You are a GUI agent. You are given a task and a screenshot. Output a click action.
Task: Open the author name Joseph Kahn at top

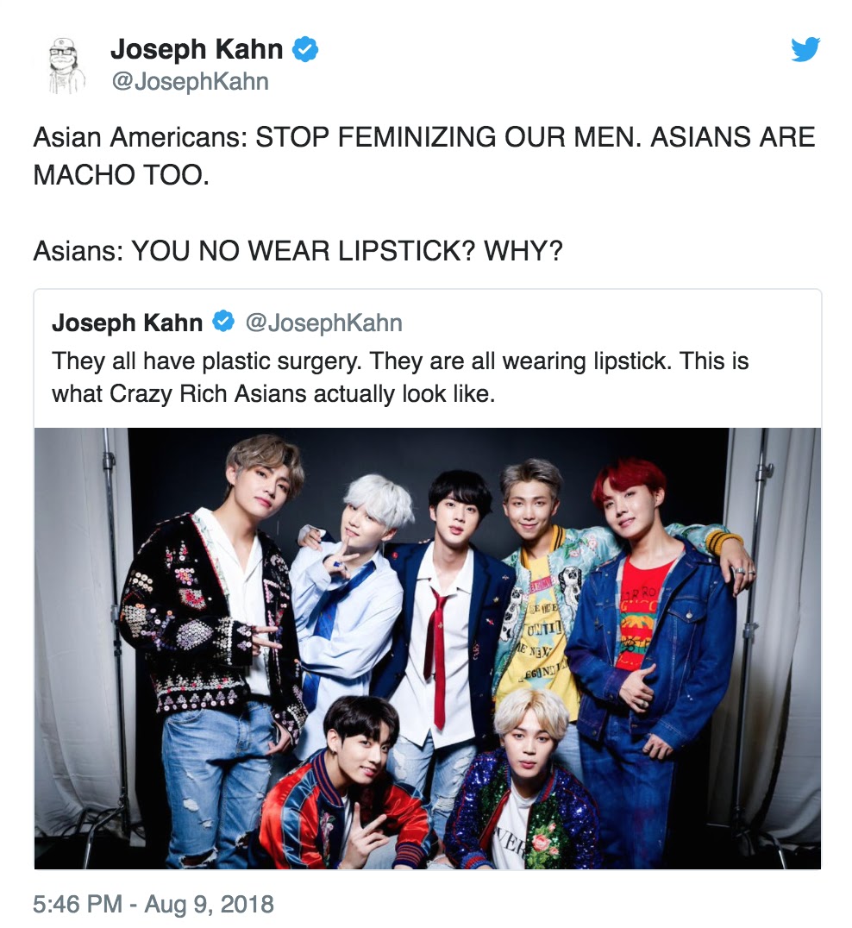[197, 49]
